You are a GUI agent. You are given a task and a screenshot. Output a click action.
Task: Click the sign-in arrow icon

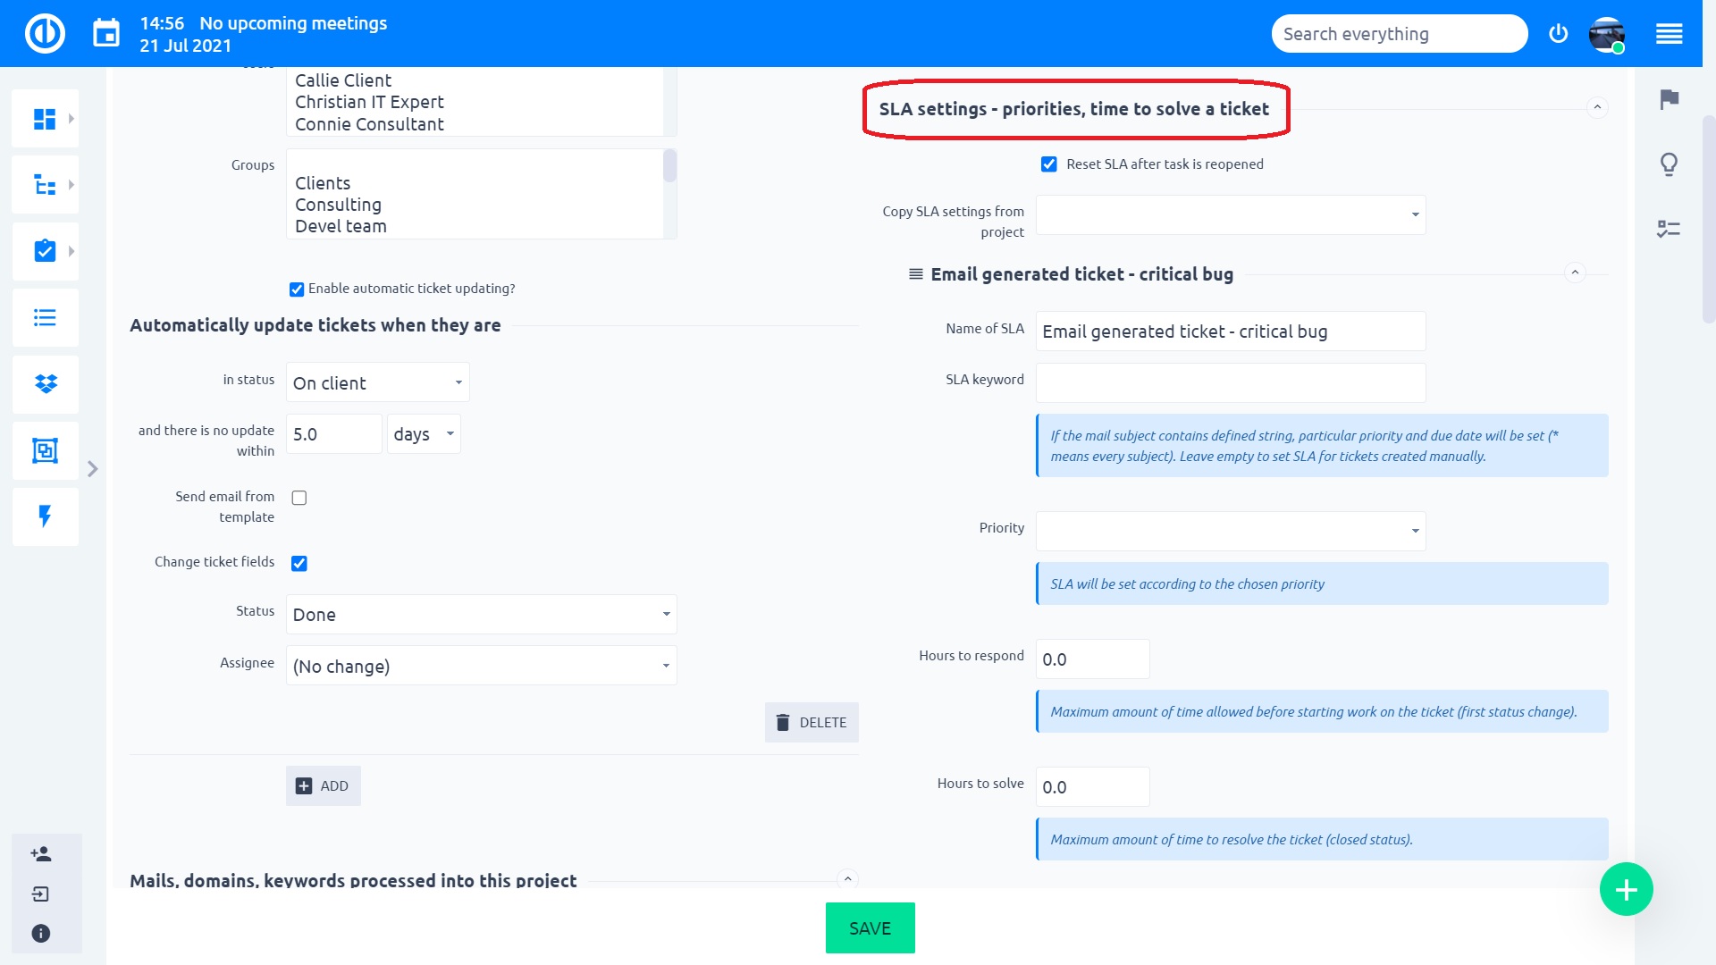41,894
